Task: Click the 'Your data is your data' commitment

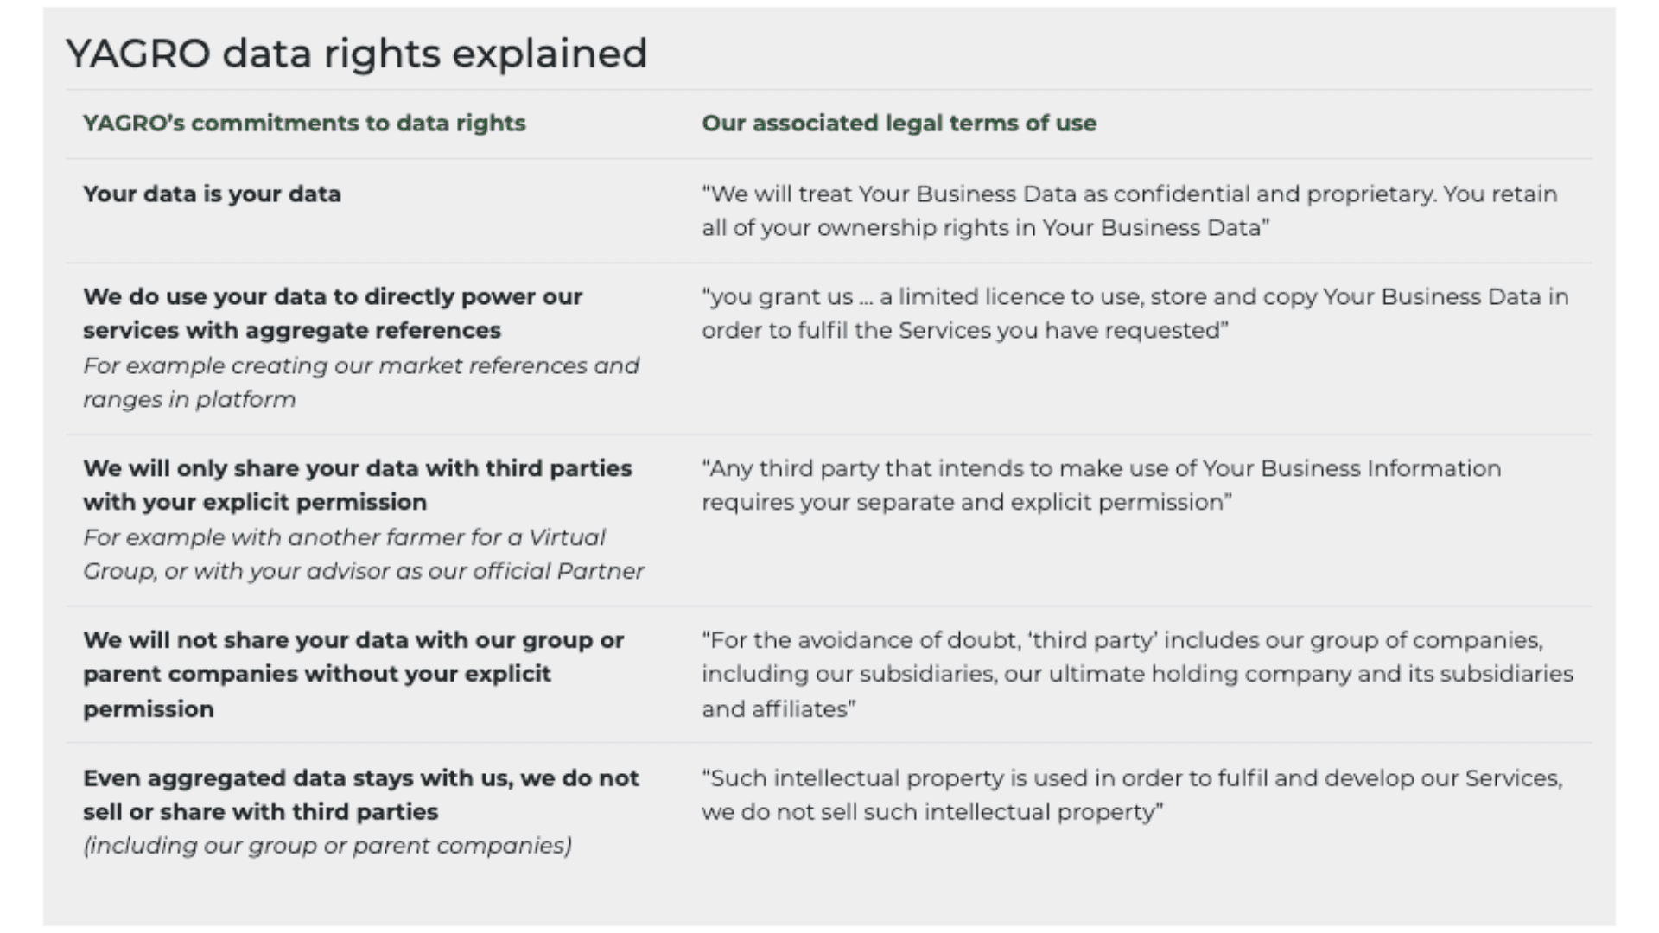Action: point(212,194)
